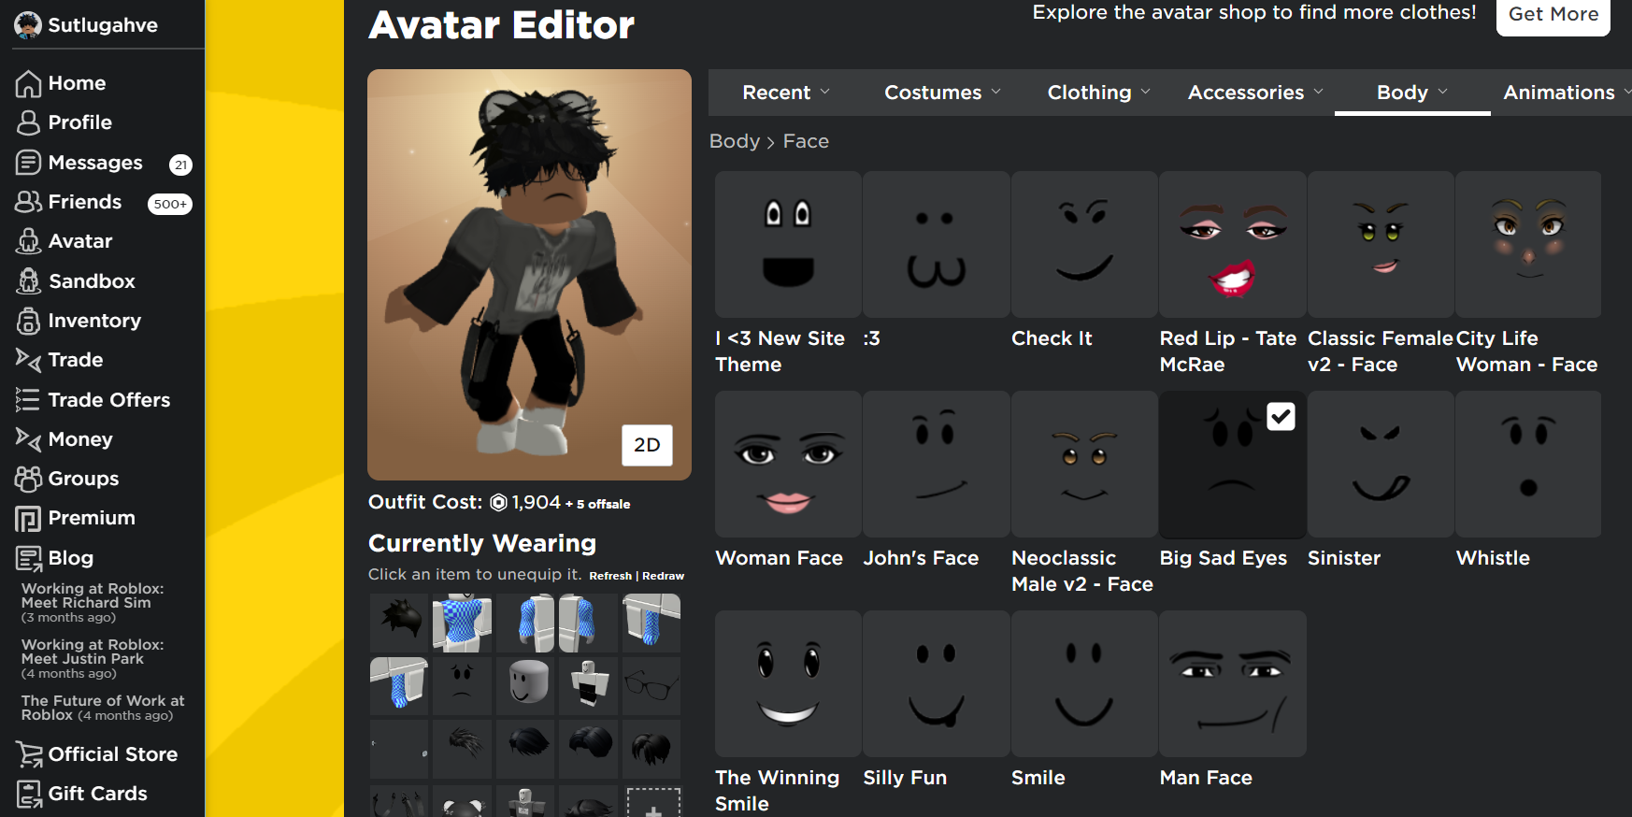This screenshot has height=817, width=1632.
Task: Click the 21 unread messages badge
Action: pyautogui.click(x=180, y=165)
